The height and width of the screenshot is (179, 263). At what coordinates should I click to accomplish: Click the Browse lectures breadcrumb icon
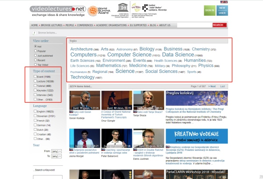pos(35,32)
